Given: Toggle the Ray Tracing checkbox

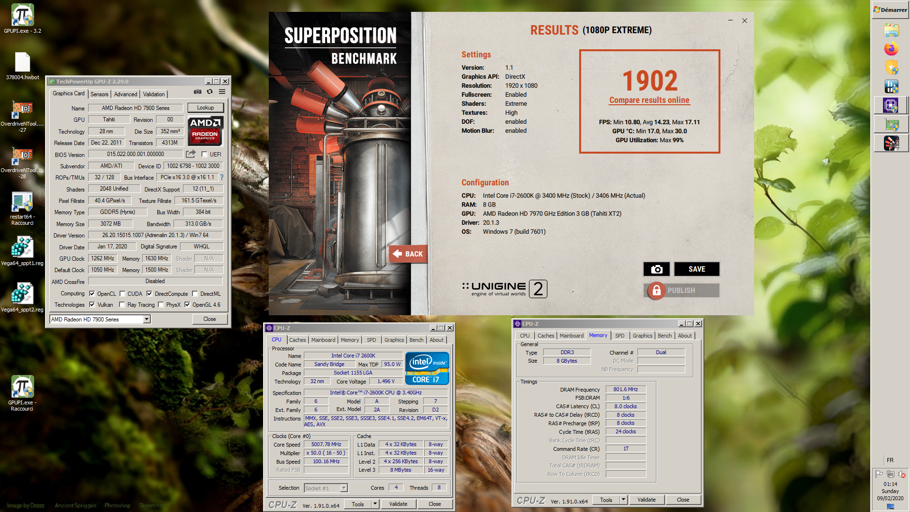Looking at the screenshot, I should point(122,304).
